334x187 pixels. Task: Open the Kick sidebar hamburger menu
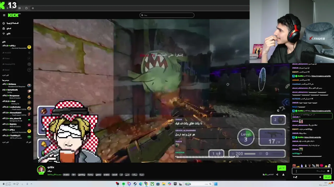4,15
